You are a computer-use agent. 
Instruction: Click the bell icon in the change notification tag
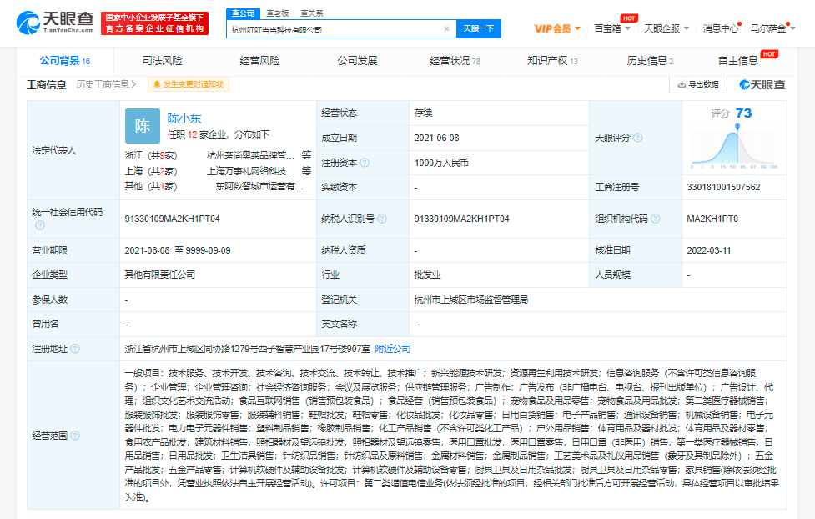[x=157, y=85]
